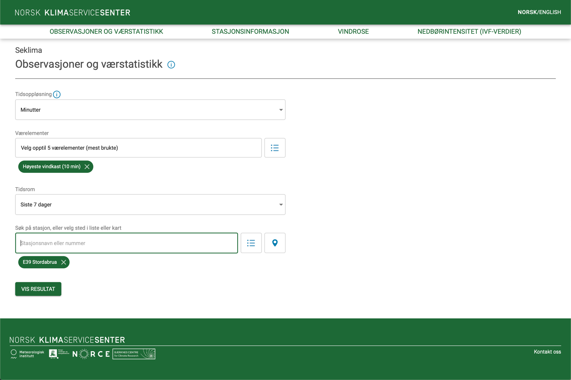Open the full værelementer list icon
Screen dimensions: 571x380
[275, 148]
